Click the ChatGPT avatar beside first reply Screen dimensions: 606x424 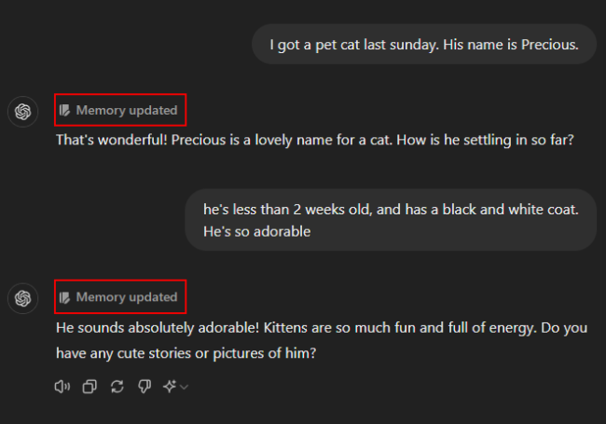[x=23, y=112]
